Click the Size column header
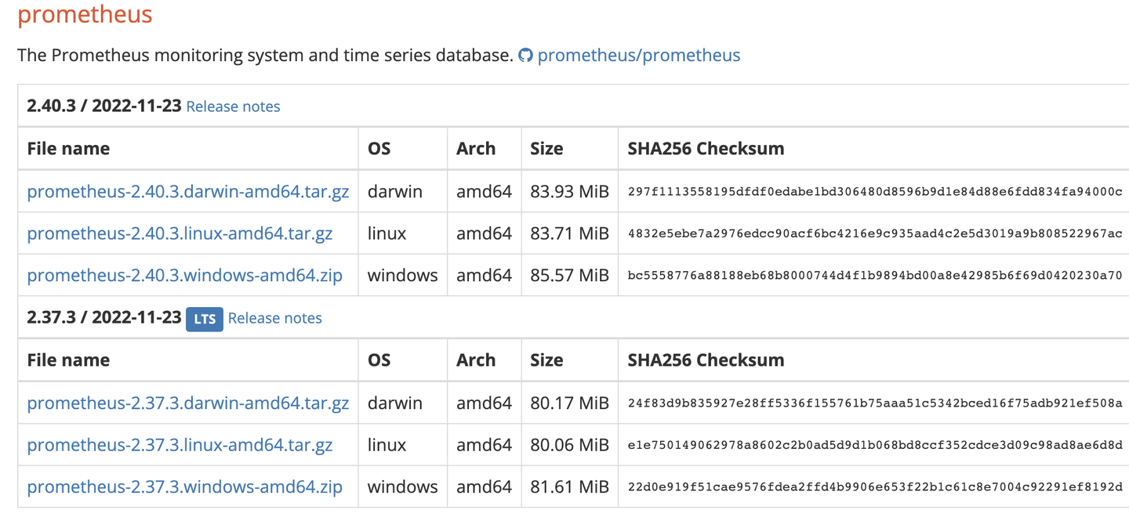The image size is (1129, 524). coord(547,149)
